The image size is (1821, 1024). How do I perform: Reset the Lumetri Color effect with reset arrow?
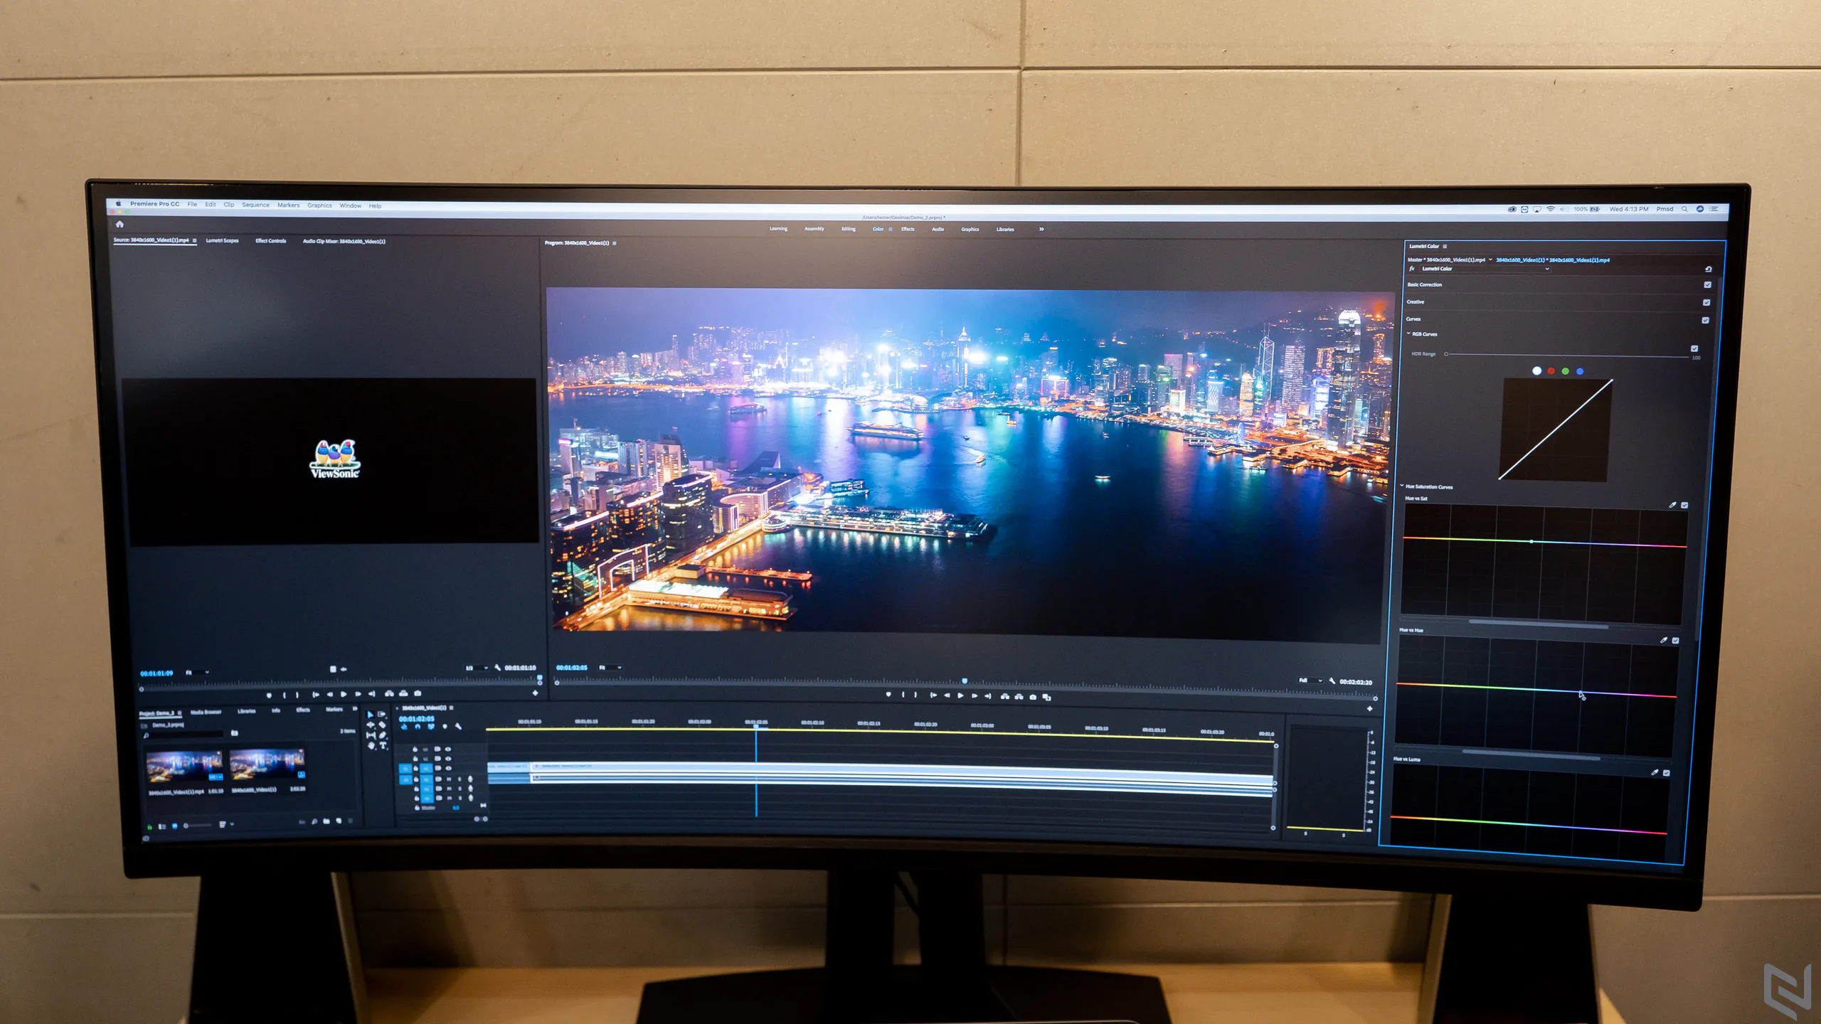(1708, 269)
